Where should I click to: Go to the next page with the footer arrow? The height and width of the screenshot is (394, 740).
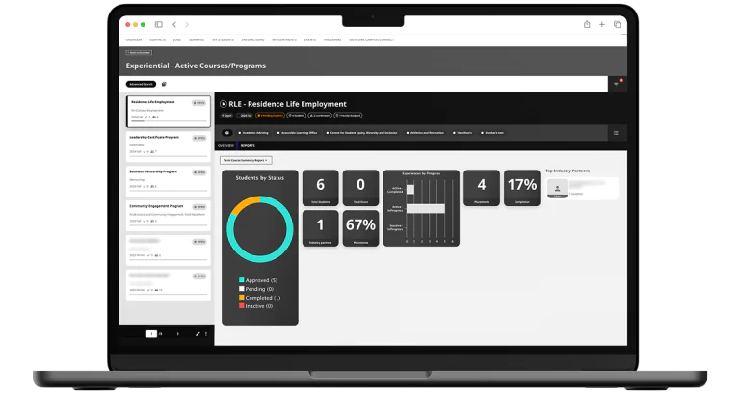point(178,334)
